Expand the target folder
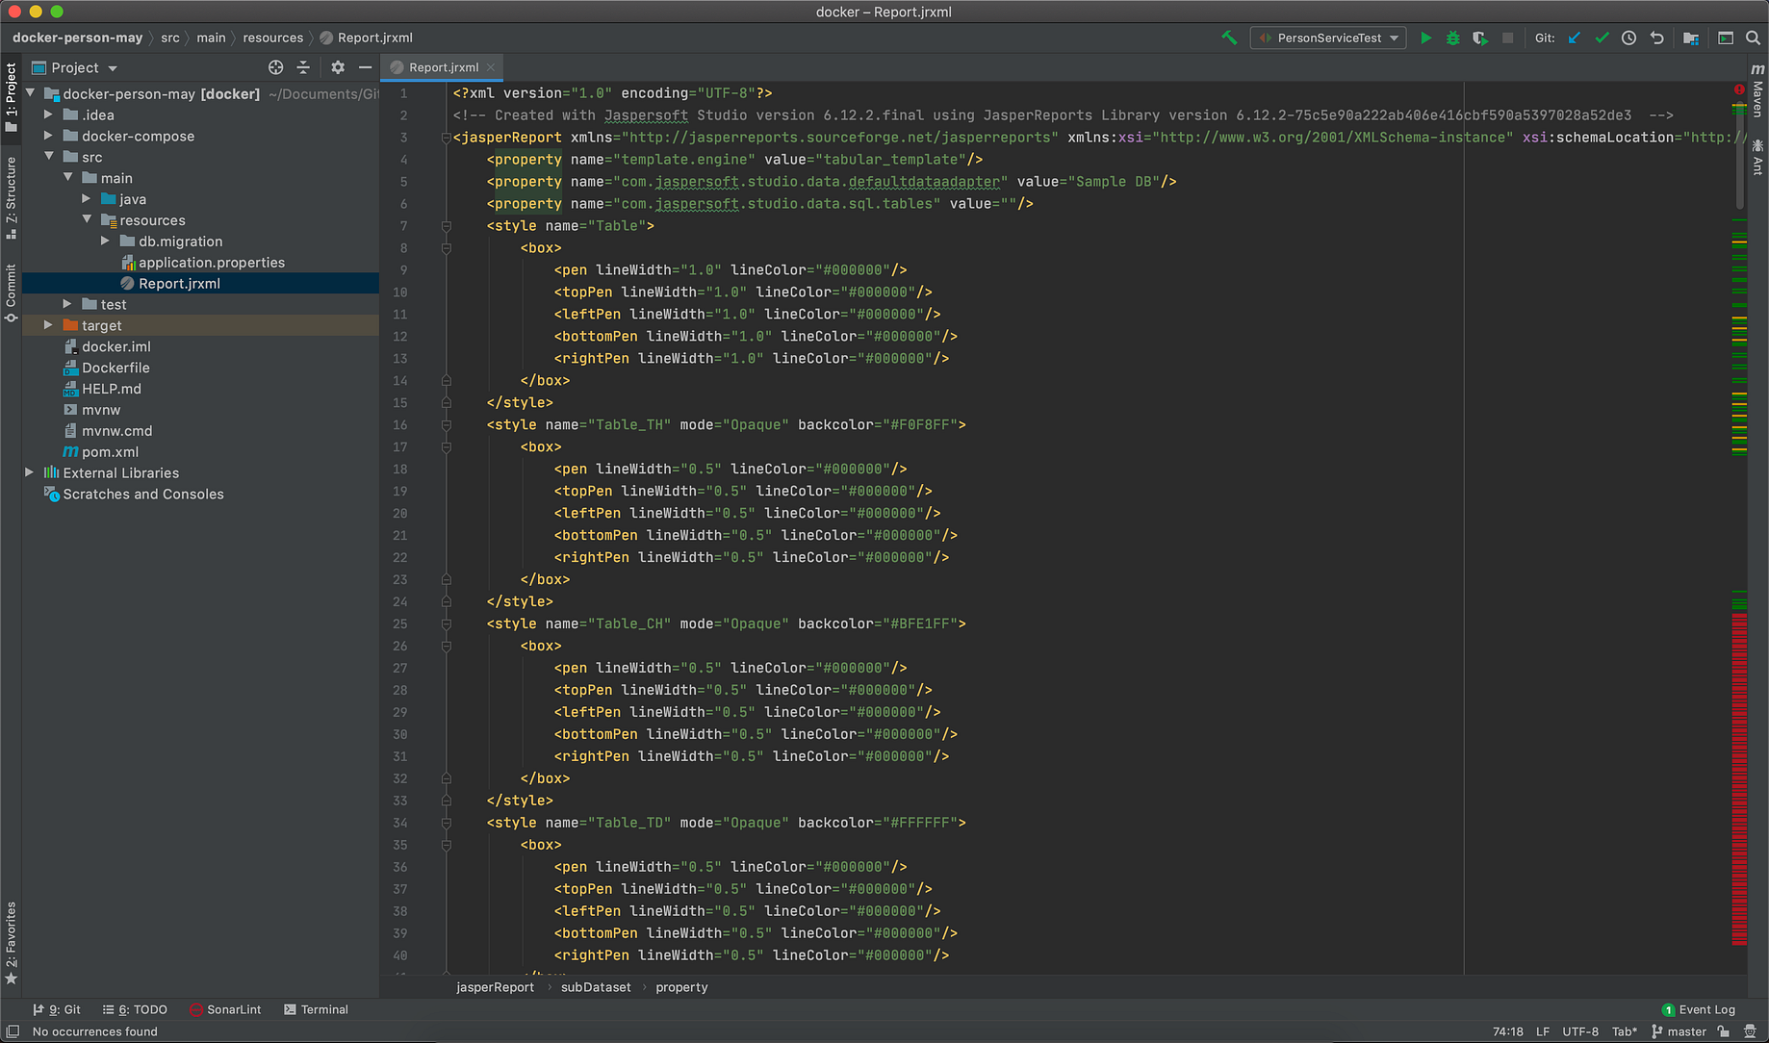The width and height of the screenshot is (1769, 1043). [x=48, y=325]
